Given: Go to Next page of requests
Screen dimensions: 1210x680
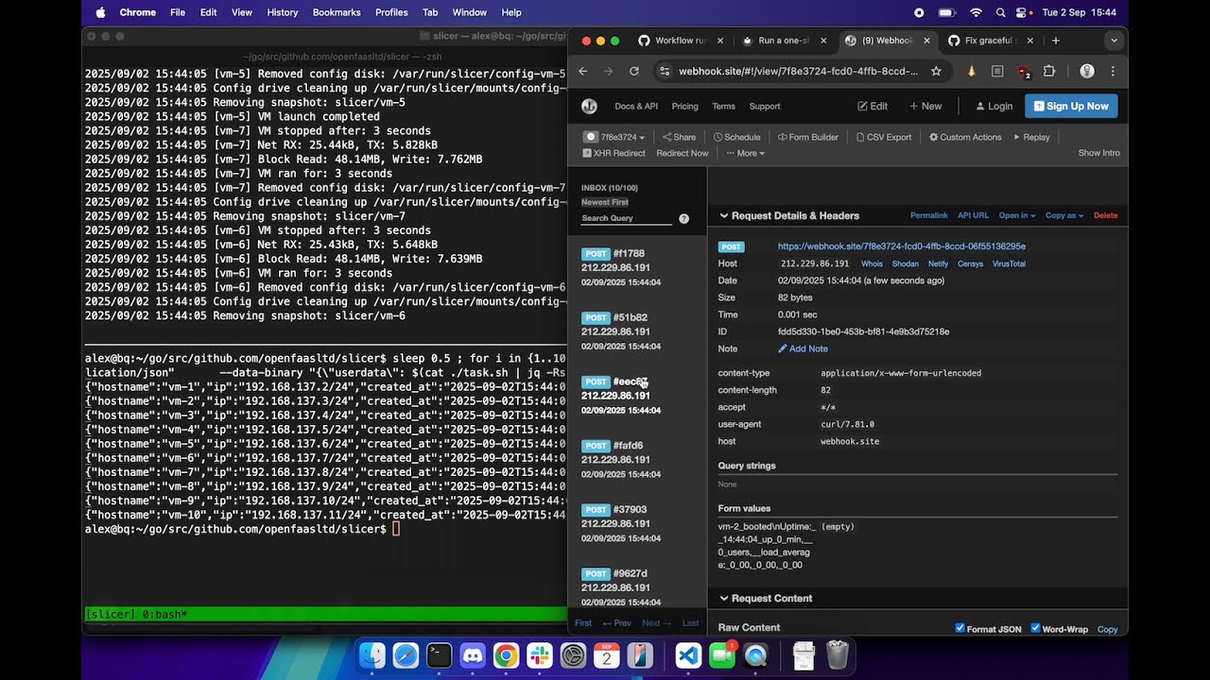Looking at the screenshot, I should click(x=656, y=623).
